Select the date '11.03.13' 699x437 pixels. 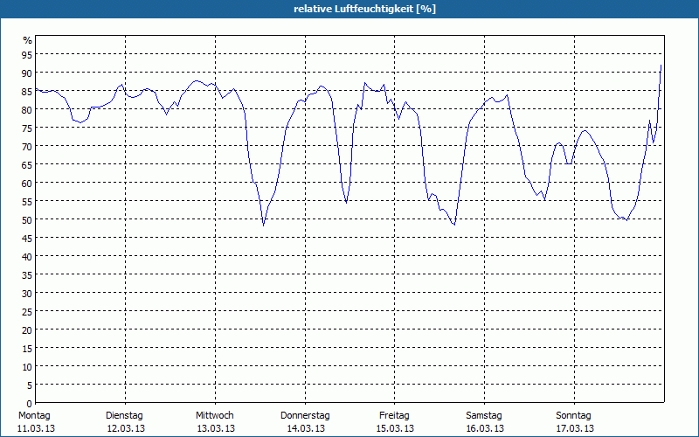pyautogui.click(x=36, y=428)
